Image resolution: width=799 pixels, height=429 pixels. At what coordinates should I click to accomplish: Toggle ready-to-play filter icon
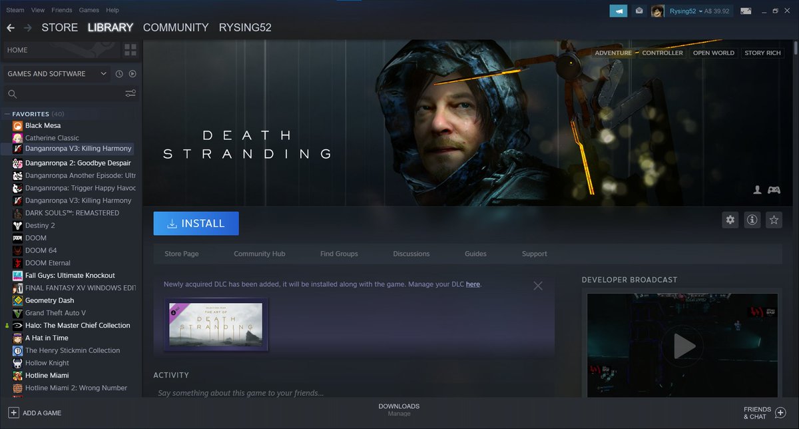(x=133, y=74)
